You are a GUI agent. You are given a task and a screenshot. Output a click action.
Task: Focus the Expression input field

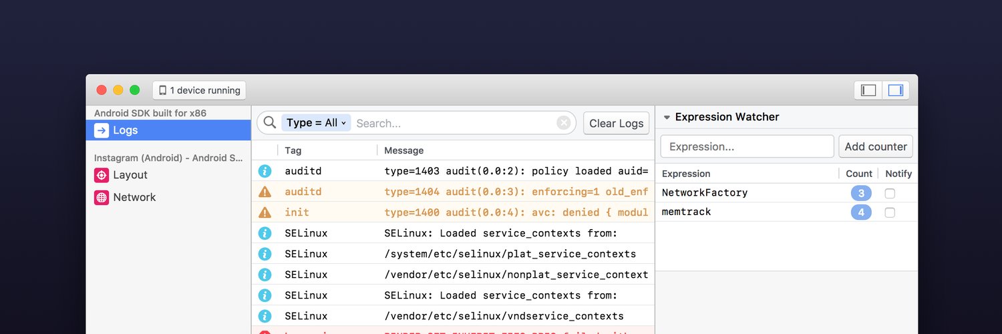(747, 146)
